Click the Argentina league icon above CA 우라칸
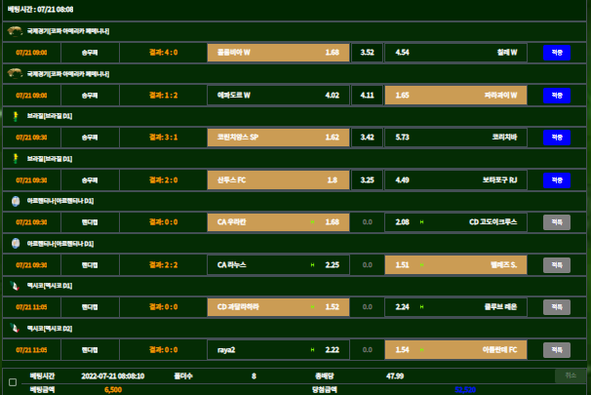Image resolution: width=591 pixels, height=395 pixels. pyautogui.click(x=16, y=201)
